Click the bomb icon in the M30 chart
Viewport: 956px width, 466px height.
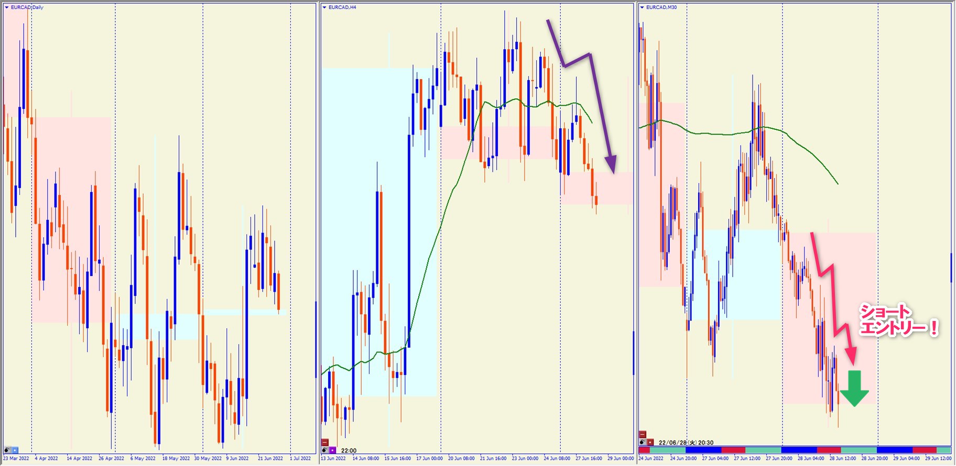tap(643, 442)
